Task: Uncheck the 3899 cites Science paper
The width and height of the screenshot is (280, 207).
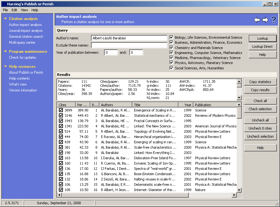Action: click(61, 110)
